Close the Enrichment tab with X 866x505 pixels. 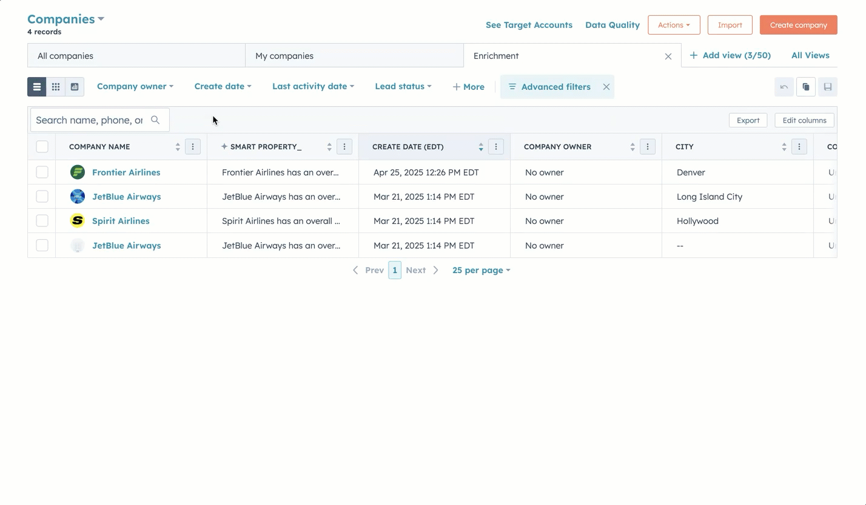pyautogui.click(x=668, y=56)
